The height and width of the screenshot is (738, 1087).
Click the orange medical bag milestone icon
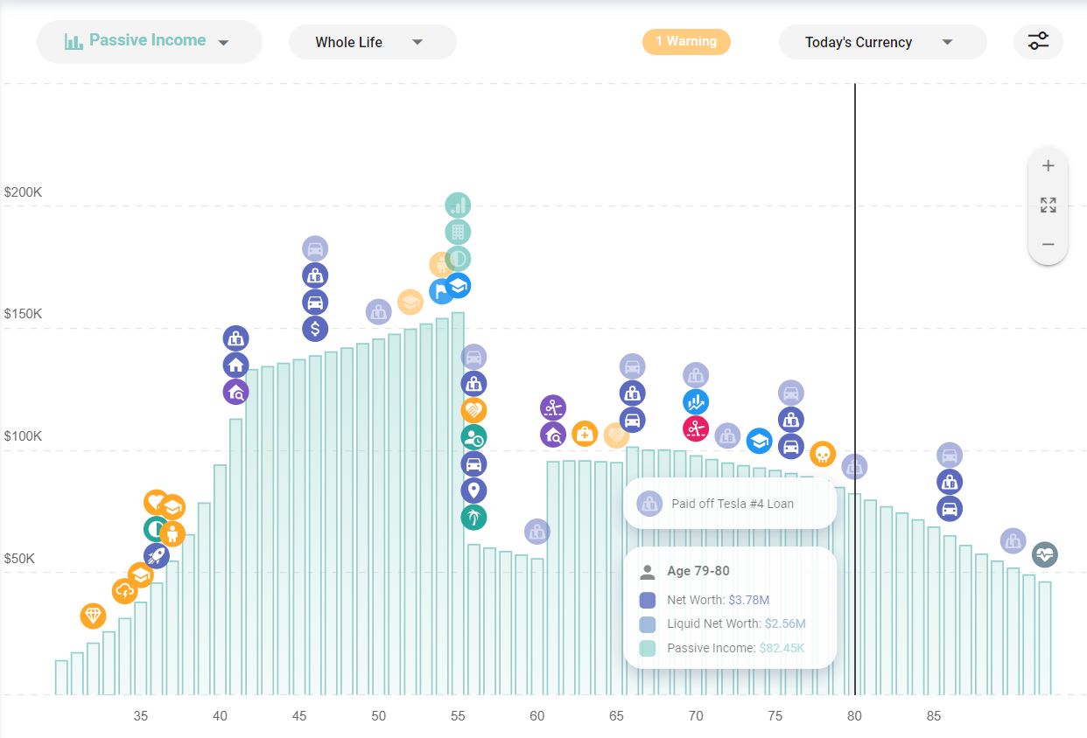[585, 434]
